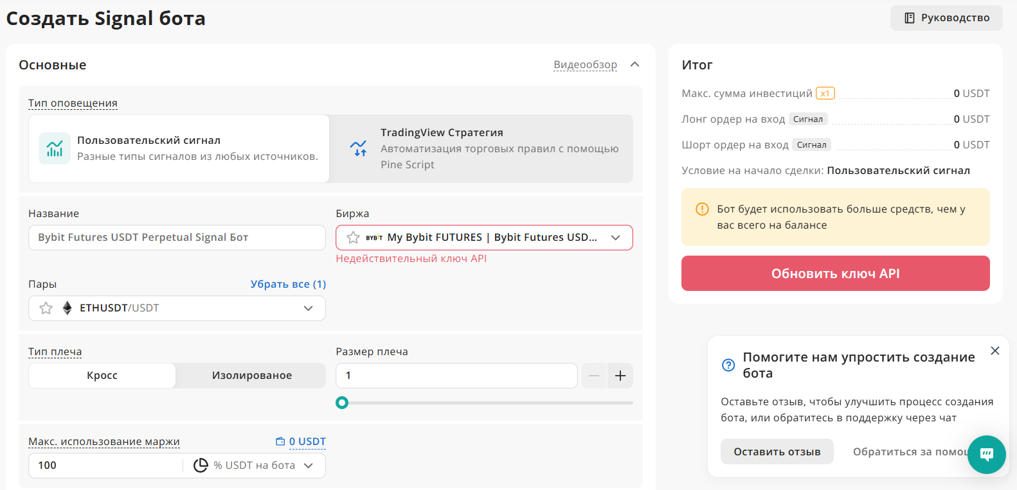The width and height of the screenshot is (1017, 490).
Task: Collapse the Основные section chevron
Action: [x=634, y=64]
